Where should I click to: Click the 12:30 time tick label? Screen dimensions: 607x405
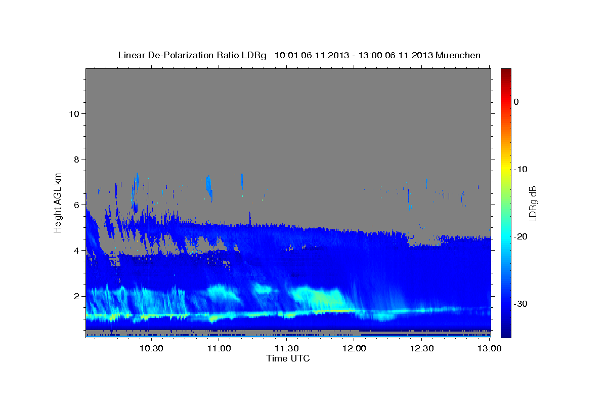422,348
